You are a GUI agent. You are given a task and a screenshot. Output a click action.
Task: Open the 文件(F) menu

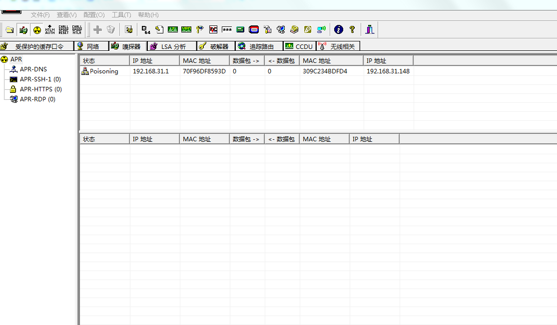point(40,15)
